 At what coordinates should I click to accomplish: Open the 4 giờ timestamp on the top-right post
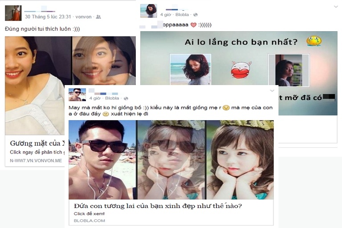166,15
